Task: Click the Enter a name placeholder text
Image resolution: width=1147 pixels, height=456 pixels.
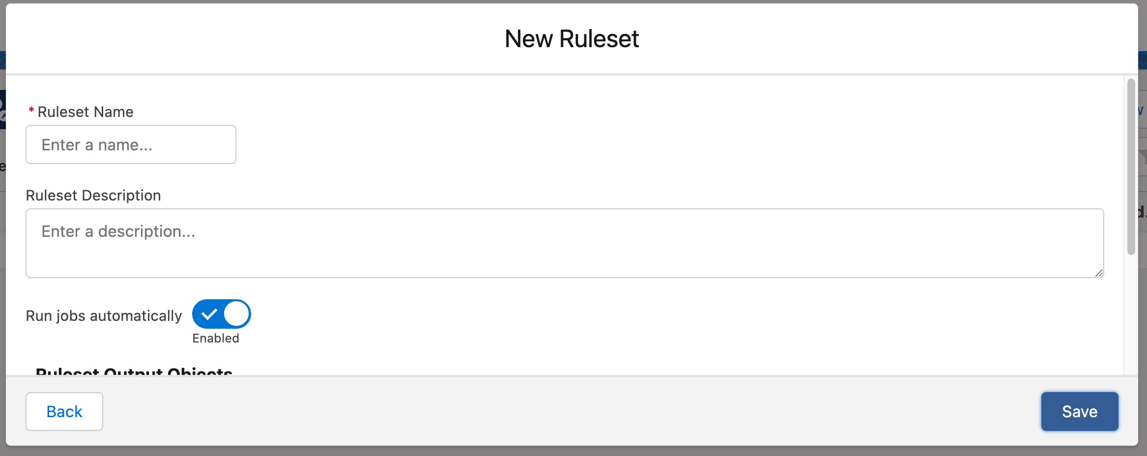Action: 97,145
